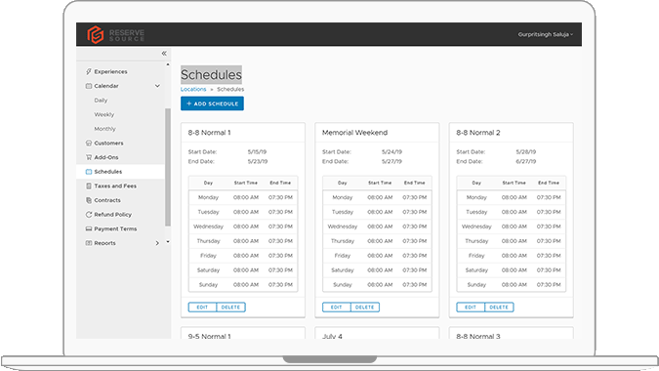The image size is (659, 371).
Task: Open the Experiences lightning icon
Action: (x=88, y=71)
